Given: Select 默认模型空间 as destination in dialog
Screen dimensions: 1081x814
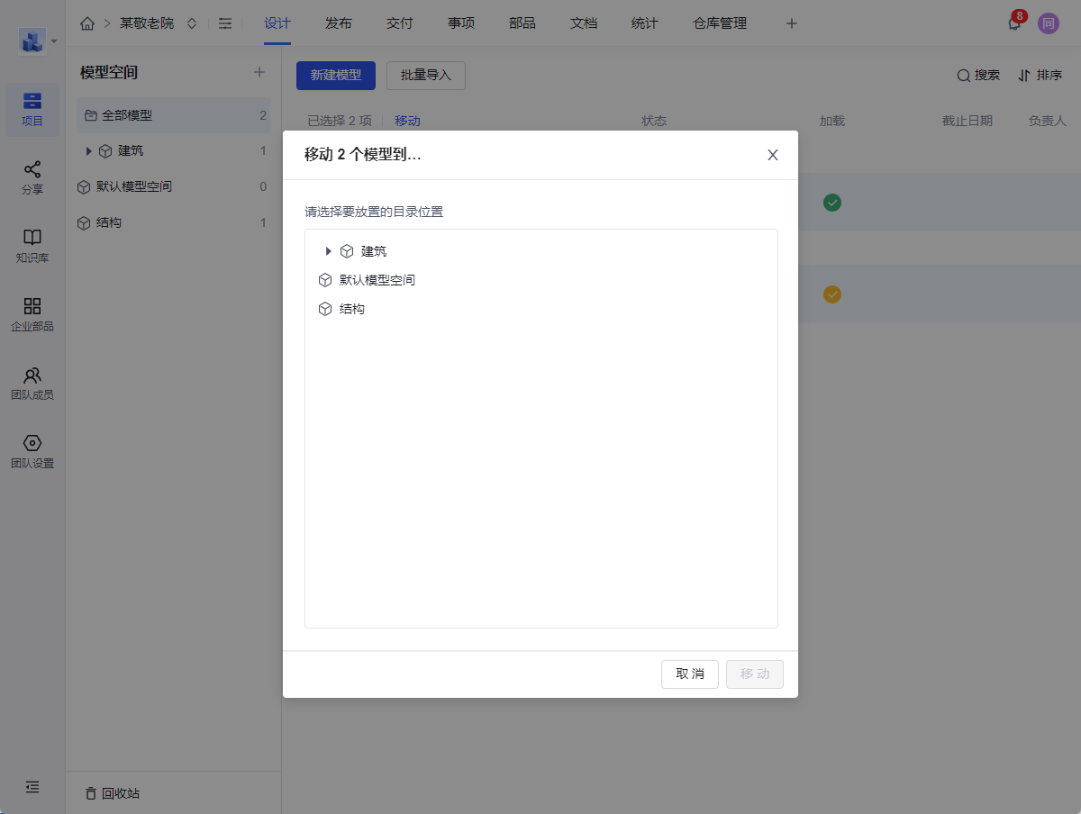Looking at the screenshot, I should coord(377,280).
